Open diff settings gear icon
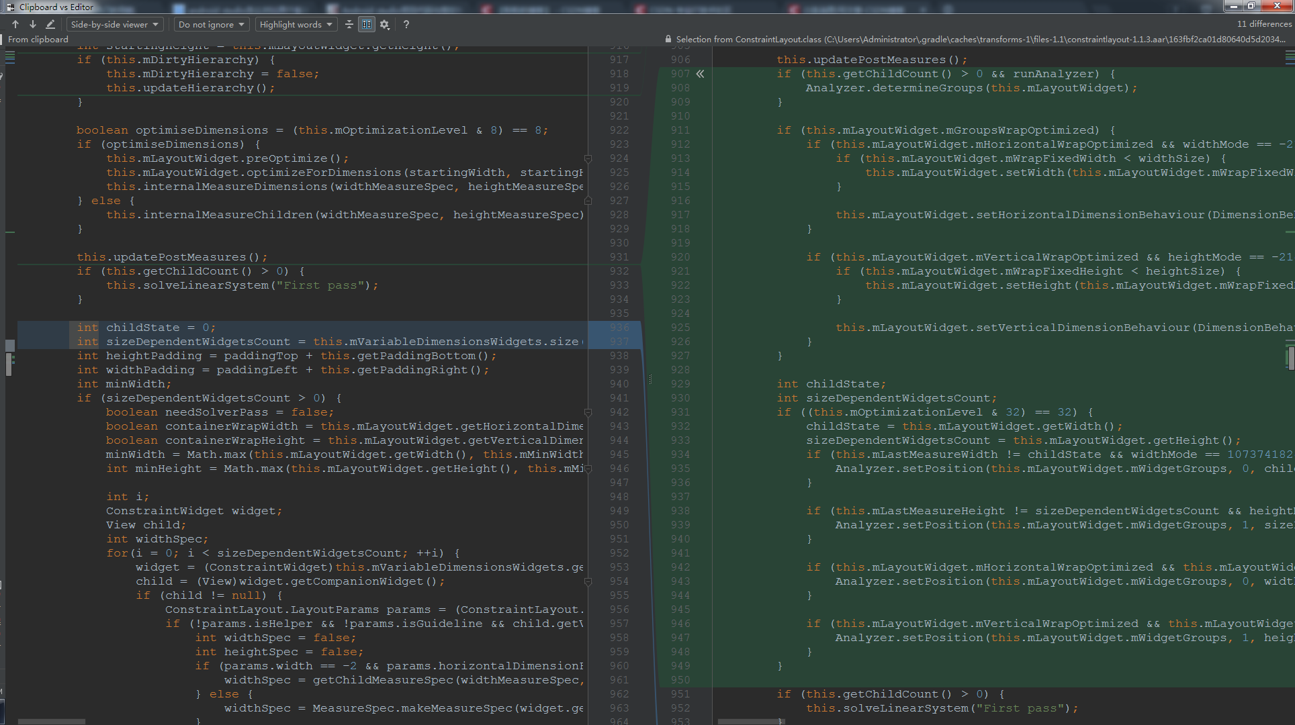This screenshot has width=1295, height=725. tap(384, 24)
